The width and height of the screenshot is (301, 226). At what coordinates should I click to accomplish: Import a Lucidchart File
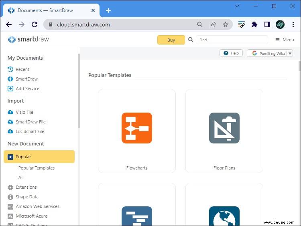click(x=26, y=131)
